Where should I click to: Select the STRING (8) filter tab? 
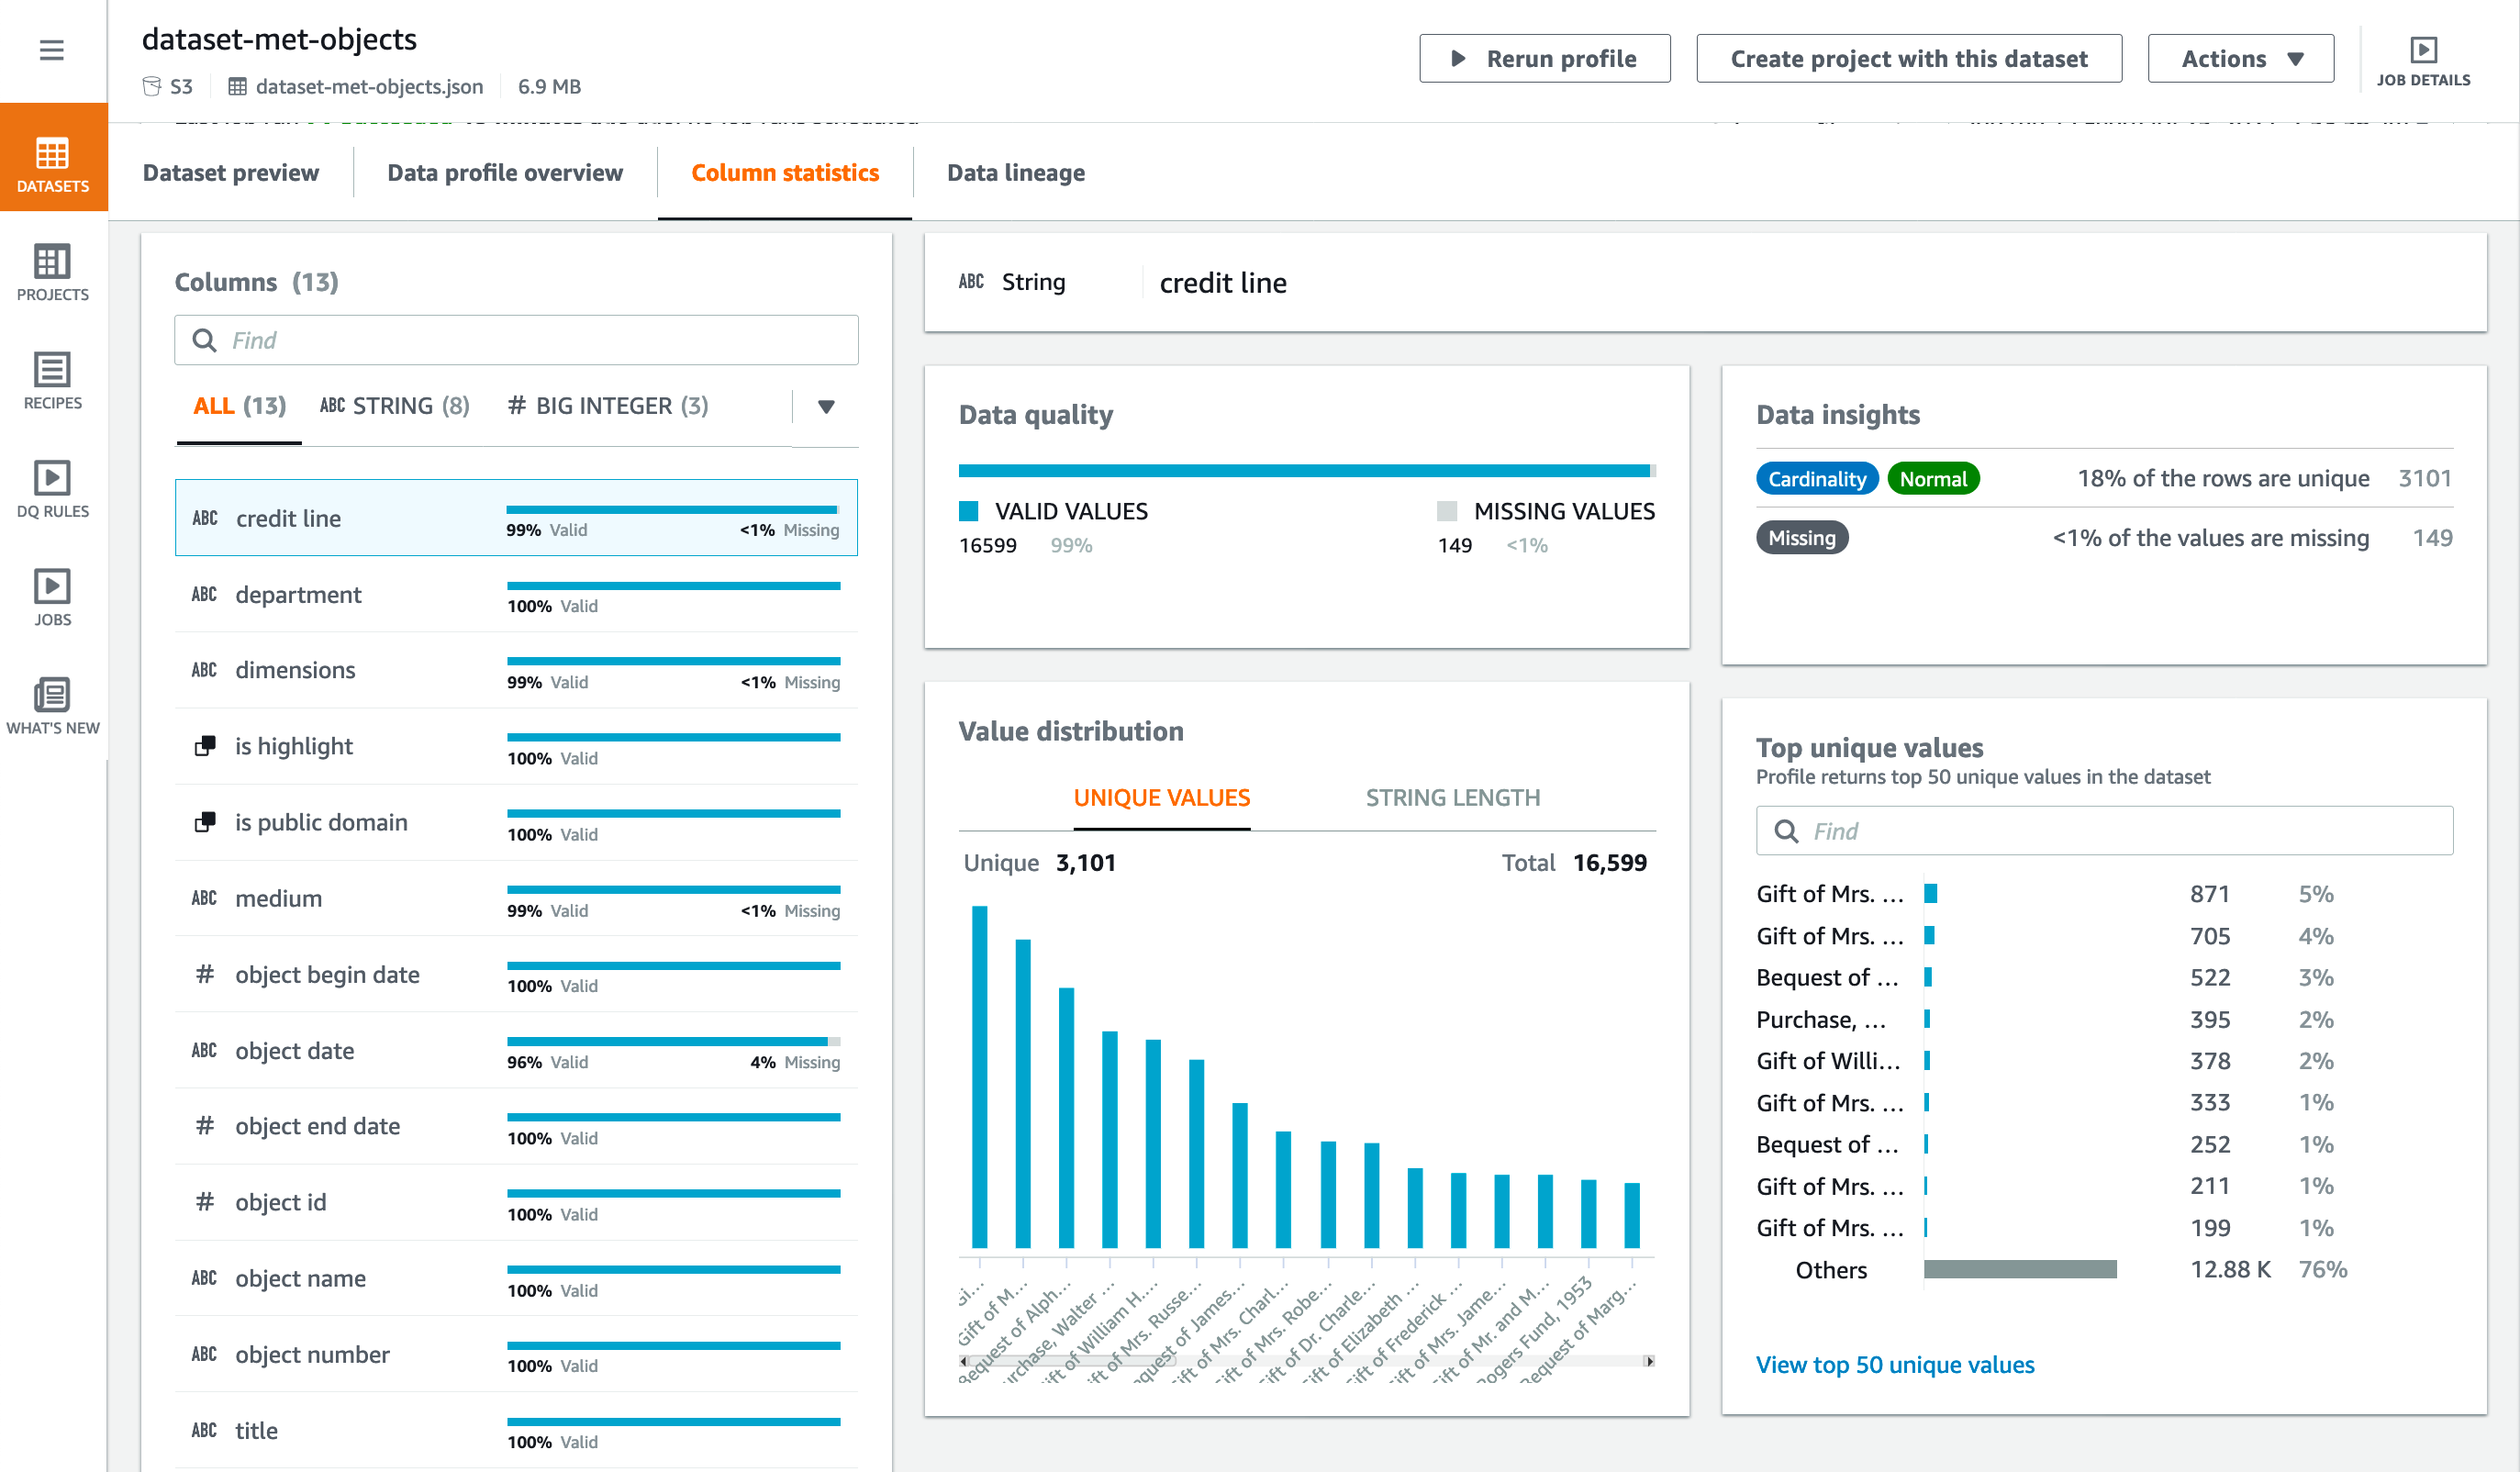tap(393, 405)
